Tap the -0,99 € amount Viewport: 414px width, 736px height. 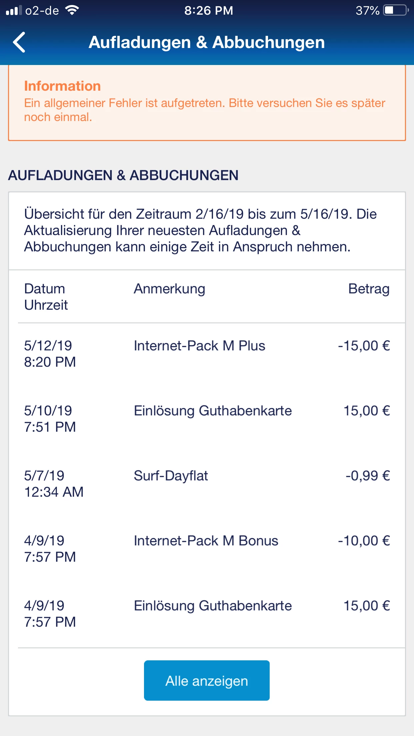click(x=367, y=476)
